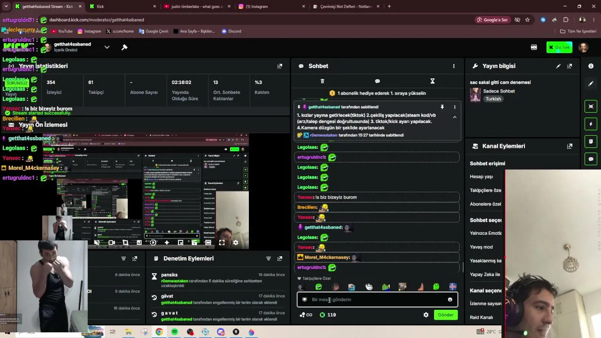Open Spotify from the taskbar

[175, 332]
